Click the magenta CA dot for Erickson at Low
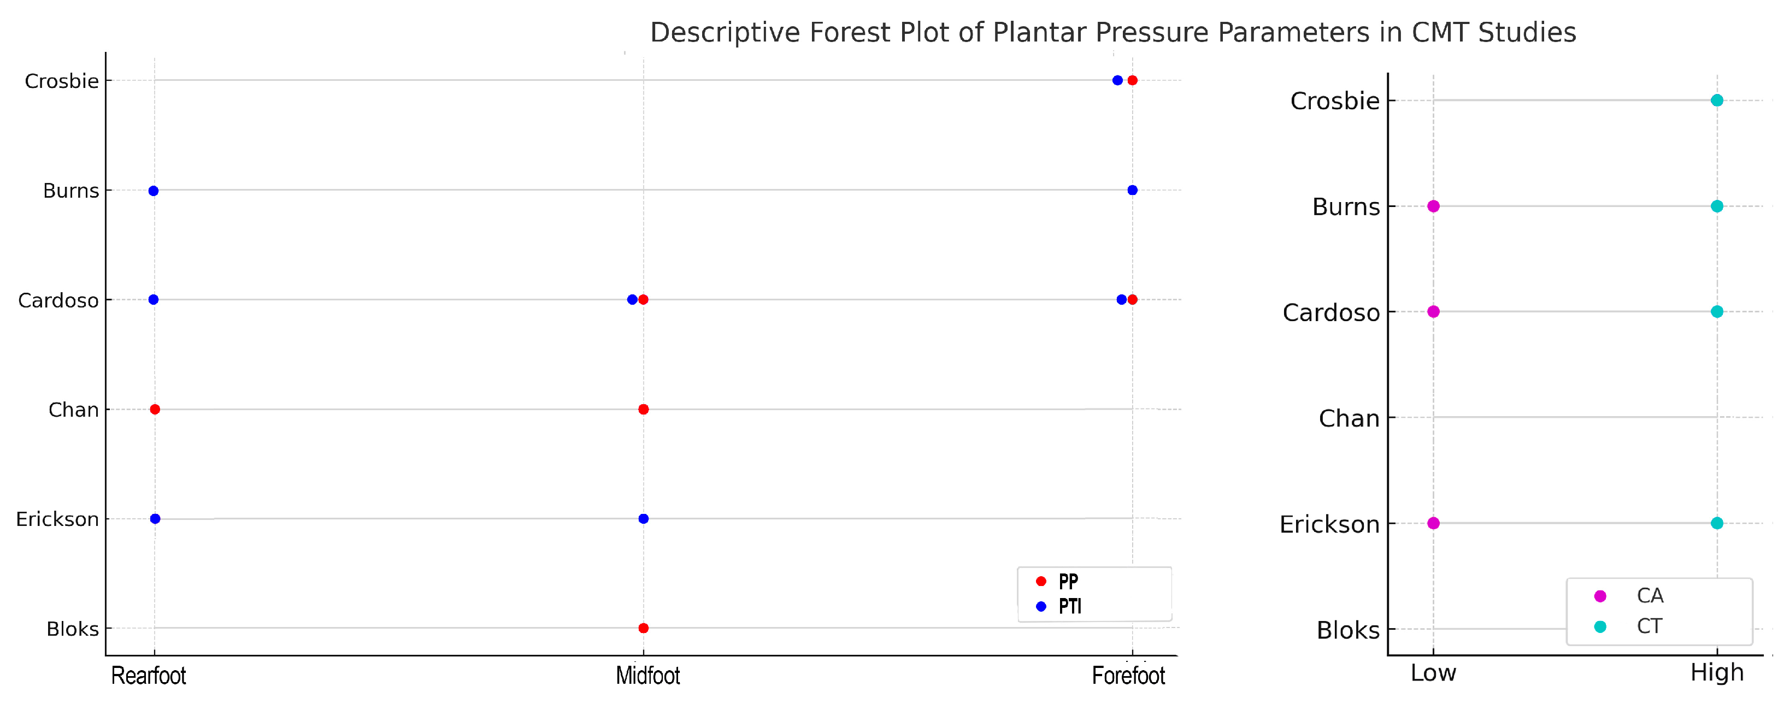Screen dimensions: 1790x710 (x=1434, y=523)
